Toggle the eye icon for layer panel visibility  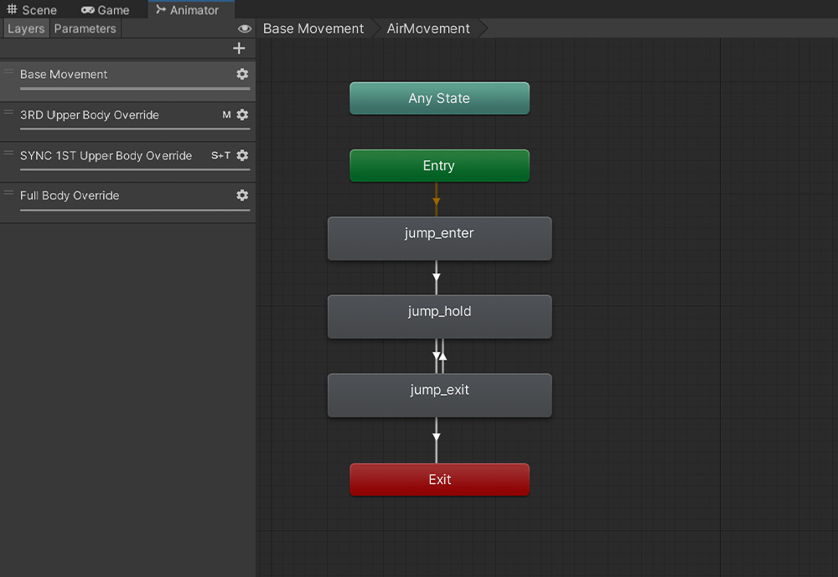click(x=244, y=29)
